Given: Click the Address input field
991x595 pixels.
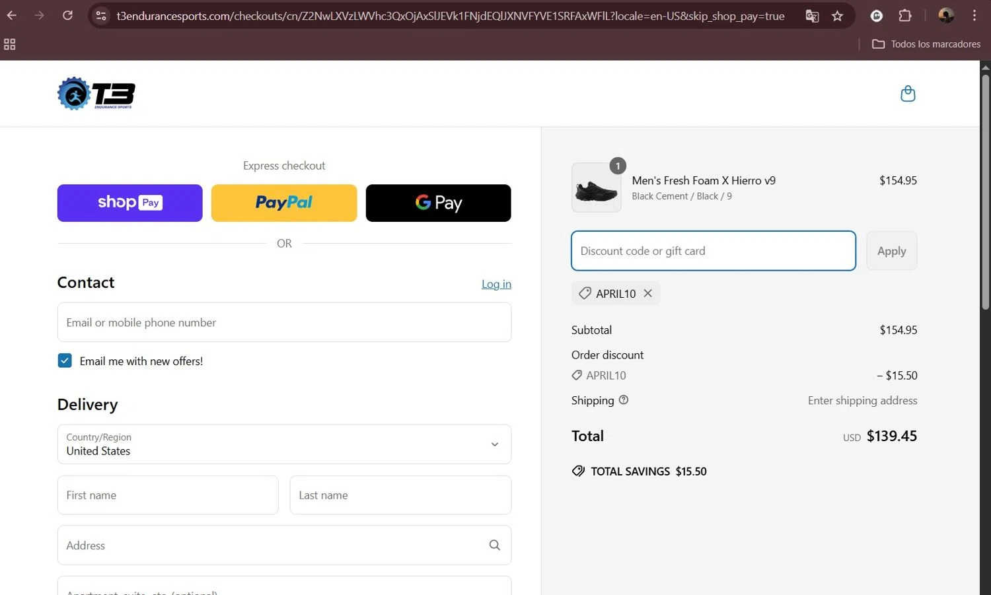Looking at the screenshot, I should (x=284, y=545).
